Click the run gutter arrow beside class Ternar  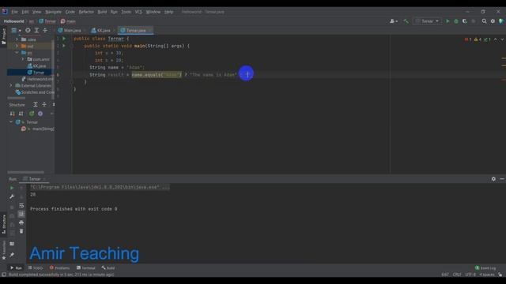tap(64, 39)
